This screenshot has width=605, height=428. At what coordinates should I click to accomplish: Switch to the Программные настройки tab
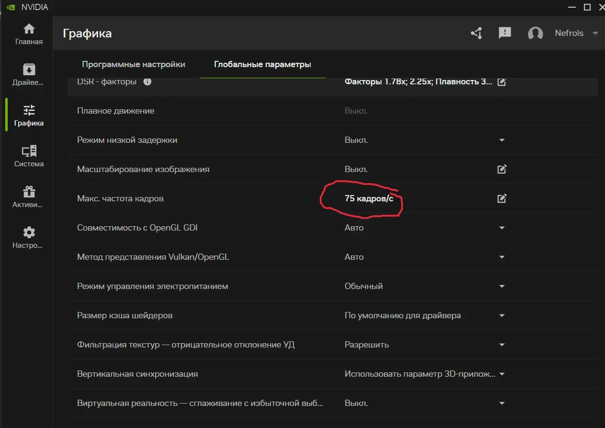pos(134,64)
